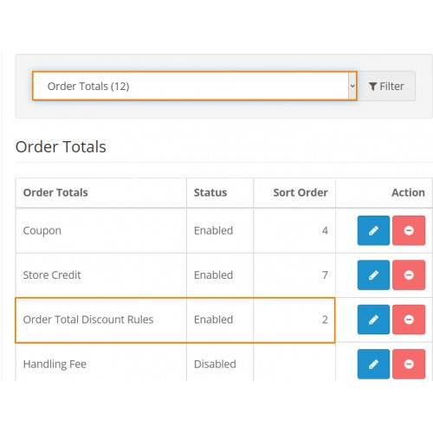Uninstall the Handling Fee extension
Screen dimensions: 433x433
409,364
